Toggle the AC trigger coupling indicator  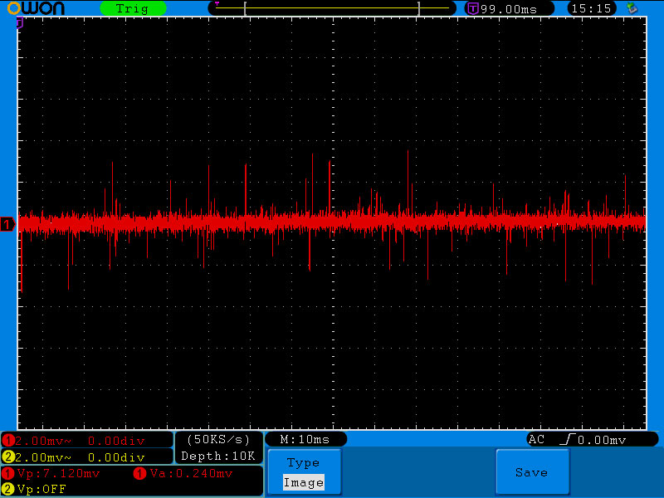click(536, 439)
